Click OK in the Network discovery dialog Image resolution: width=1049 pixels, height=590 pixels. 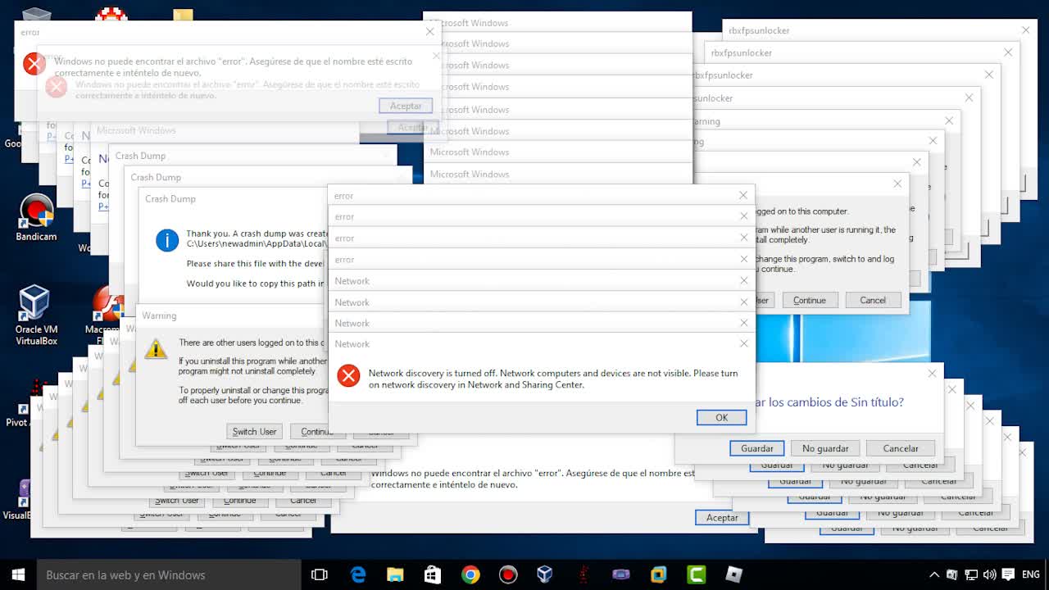tap(721, 417)
